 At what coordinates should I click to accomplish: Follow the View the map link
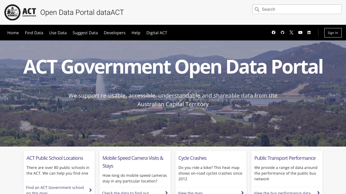tap(190, 193)
